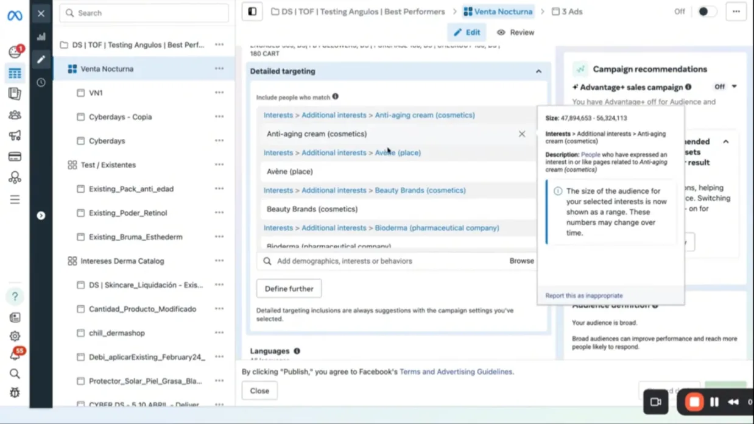Open more options for Cyberdays - Copia
This screenshot has width=754, height=424.
click(219, 117)
